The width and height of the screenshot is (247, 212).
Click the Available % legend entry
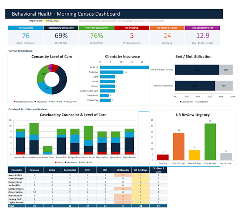coord(202,101)
